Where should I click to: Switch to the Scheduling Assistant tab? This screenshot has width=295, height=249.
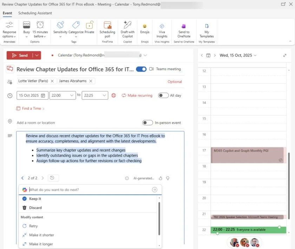(35, 13)
